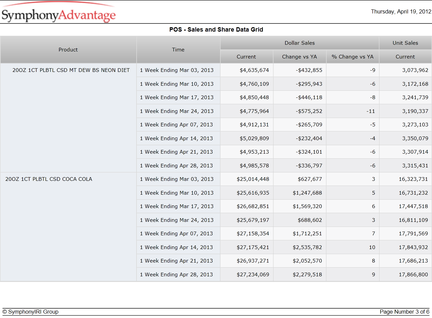Click percent change value 10

pos(372,247)
